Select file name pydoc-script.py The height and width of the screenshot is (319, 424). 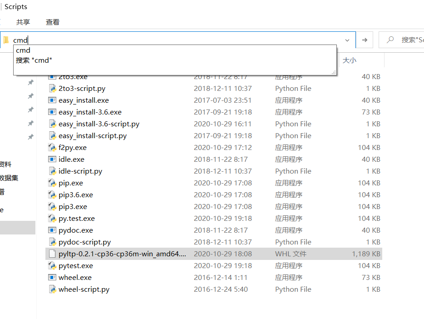(x=84, y=242)
